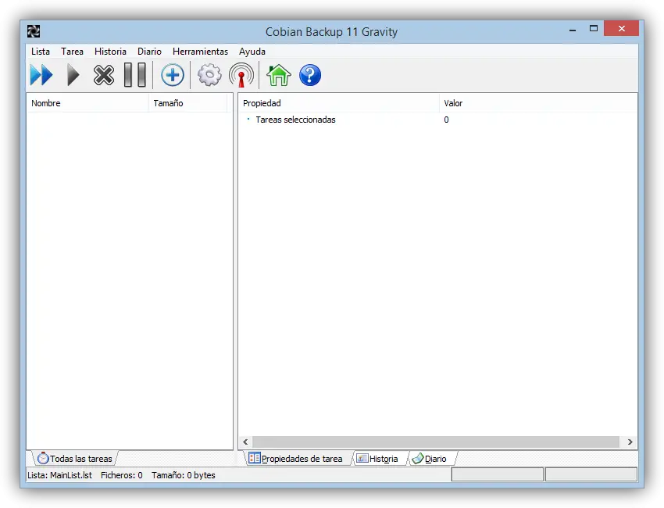The image size is (664, 508).
Task: Run selected tasks with the single play icon
Action: (x=73, y=75)
